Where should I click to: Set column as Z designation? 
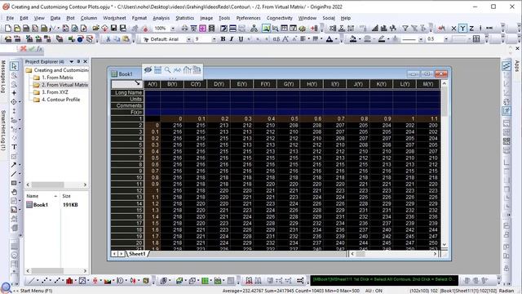471,29
